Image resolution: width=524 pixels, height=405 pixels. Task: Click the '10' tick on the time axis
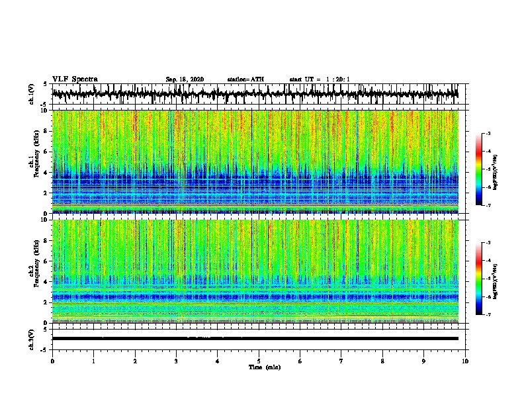pyautogui.click(x=465, y=361)
